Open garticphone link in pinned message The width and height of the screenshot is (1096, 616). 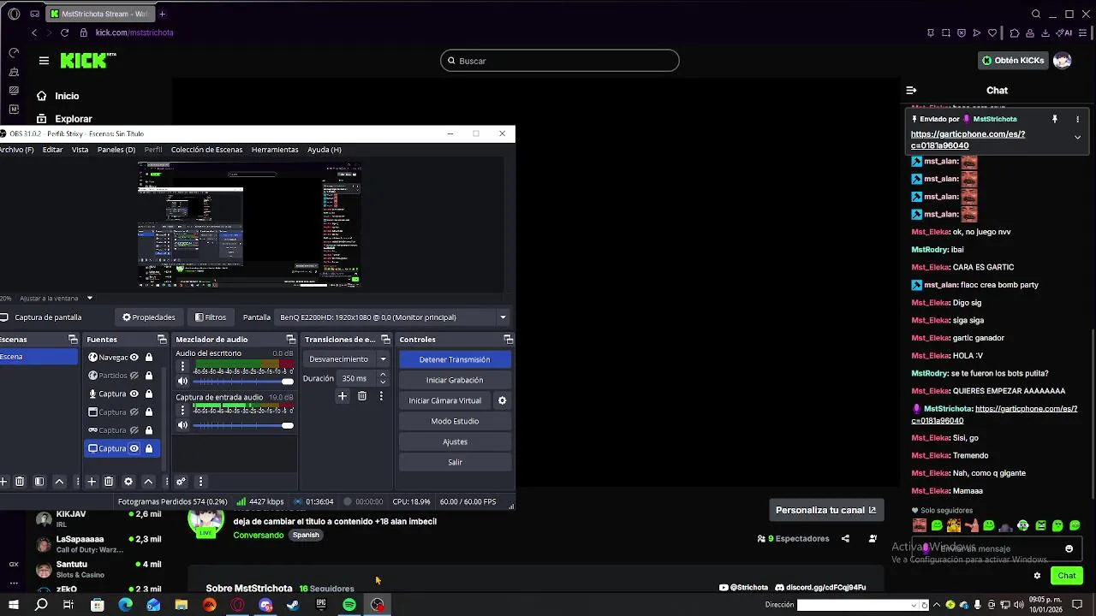pos(968,139)
